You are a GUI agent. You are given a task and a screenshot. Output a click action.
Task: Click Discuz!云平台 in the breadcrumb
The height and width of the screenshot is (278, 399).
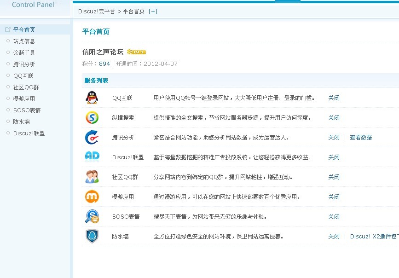pos(97,12)
